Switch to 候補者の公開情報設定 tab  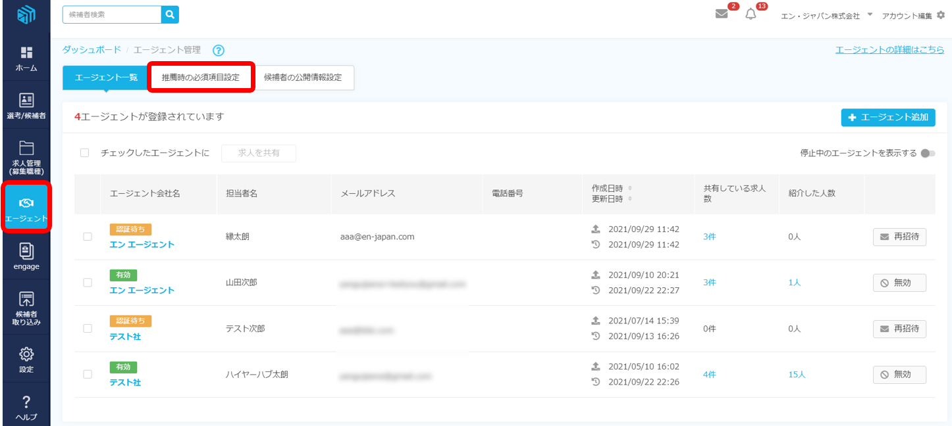click(303, 78)
